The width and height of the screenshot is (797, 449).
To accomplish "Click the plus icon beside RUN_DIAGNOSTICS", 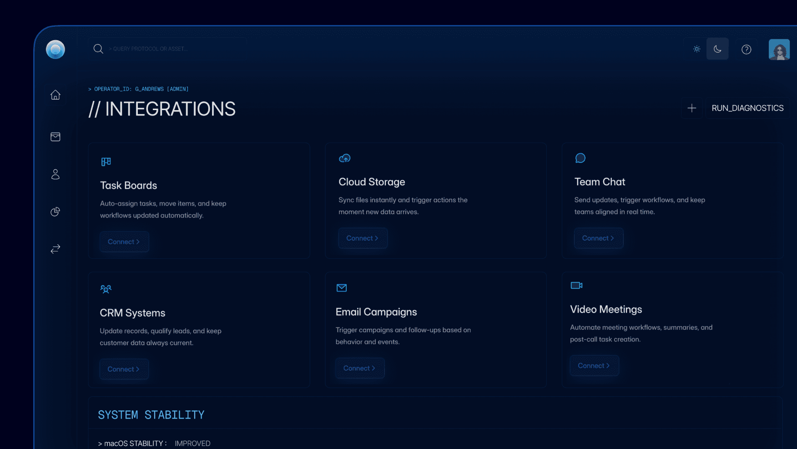I will click(691, 108).
